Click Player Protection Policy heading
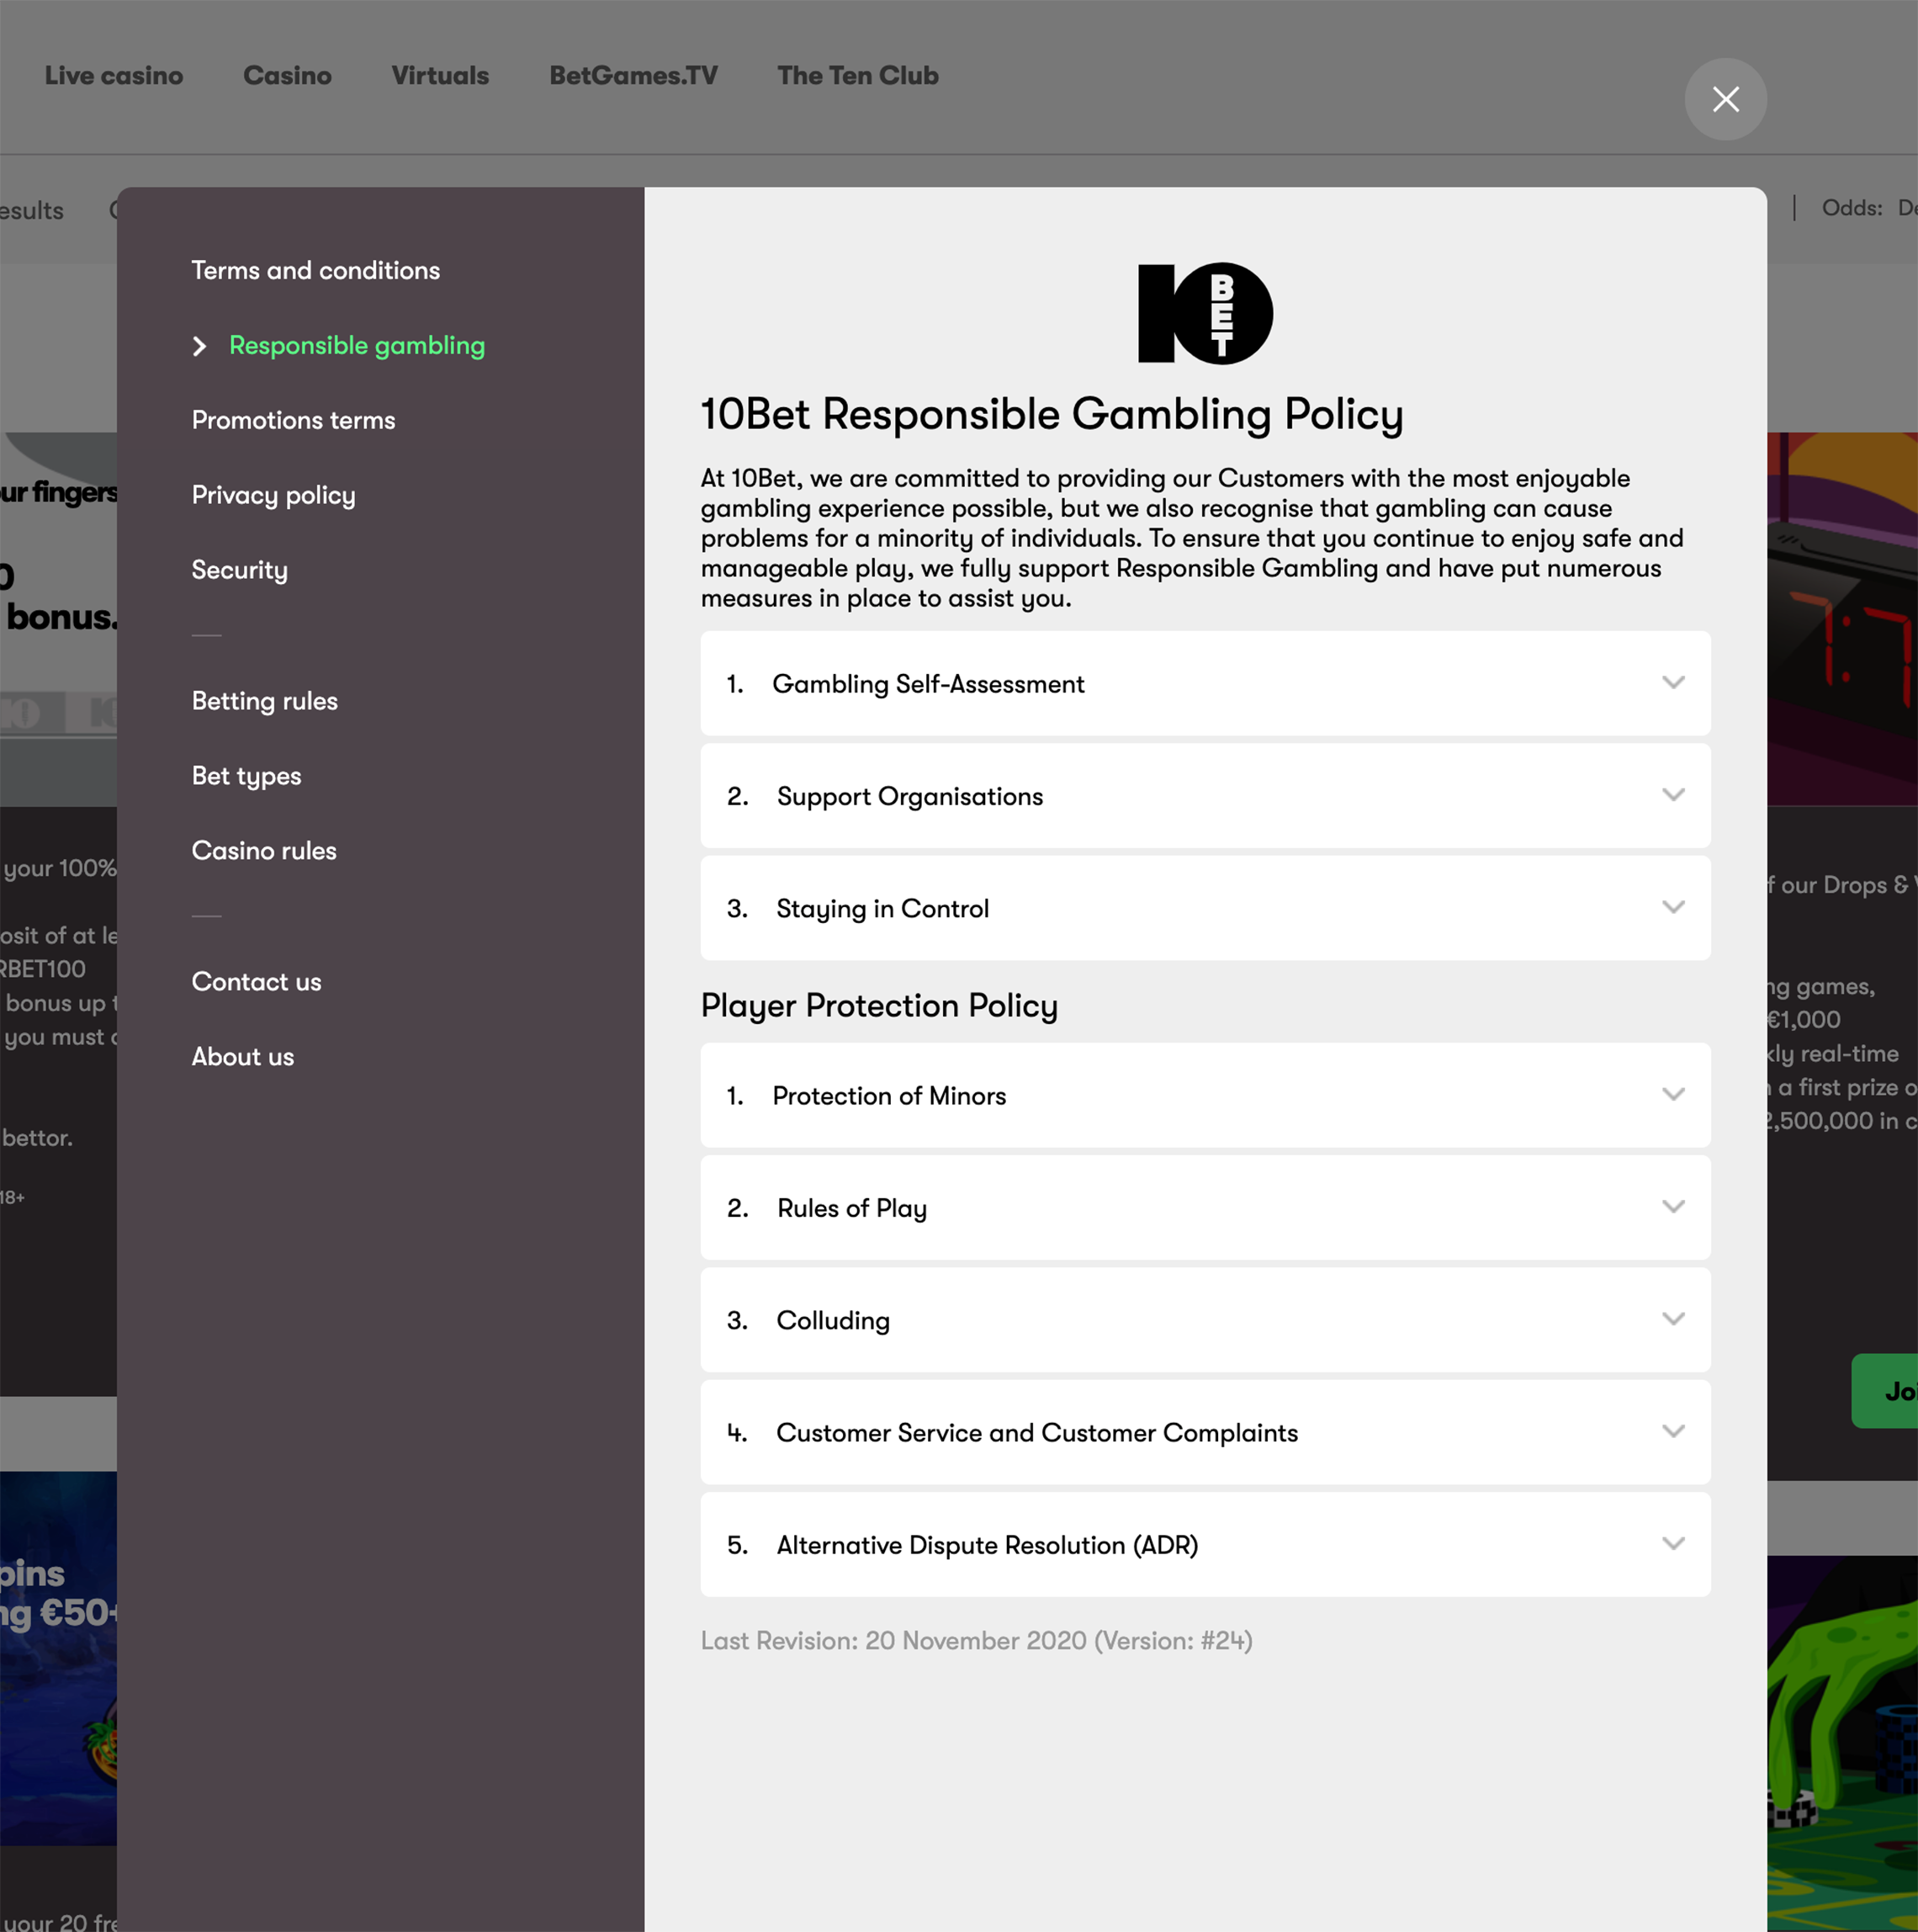 tap(880, 1005)
